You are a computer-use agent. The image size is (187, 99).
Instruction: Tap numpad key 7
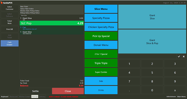point(129,81)
